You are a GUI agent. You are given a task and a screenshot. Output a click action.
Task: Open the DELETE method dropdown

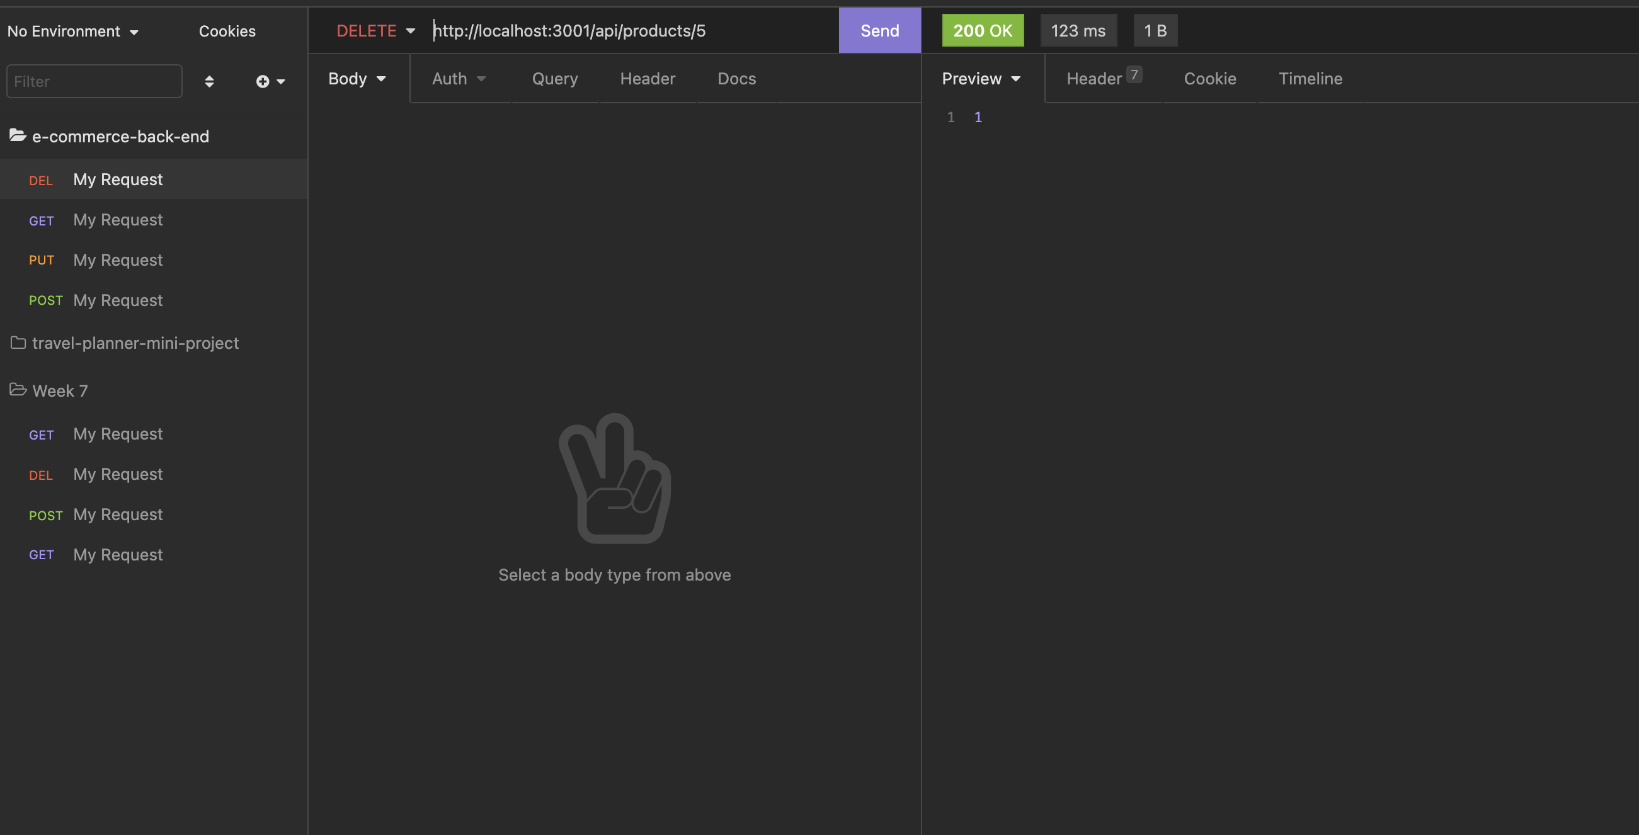pos(375,30)
